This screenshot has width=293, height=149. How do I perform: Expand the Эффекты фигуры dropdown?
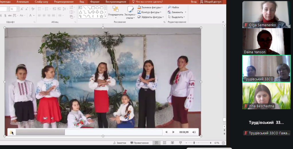[150, 17]
